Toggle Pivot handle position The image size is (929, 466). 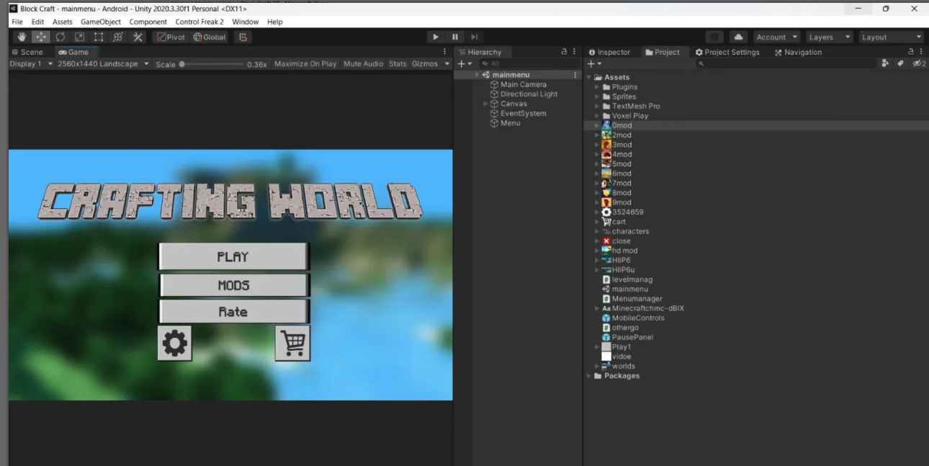[171, 37]
